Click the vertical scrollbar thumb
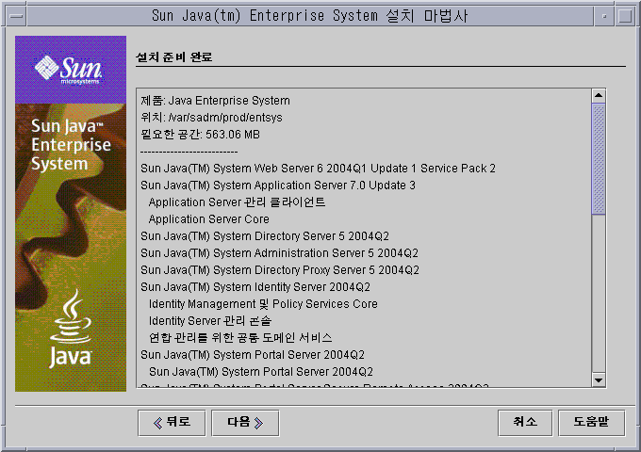 [599, 159]
